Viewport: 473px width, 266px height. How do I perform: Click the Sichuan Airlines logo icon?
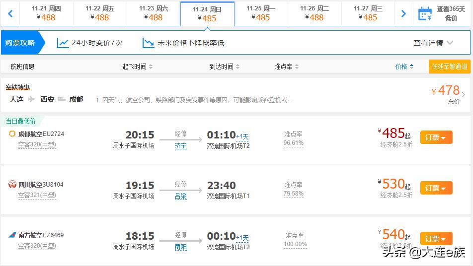pos(12,184)
